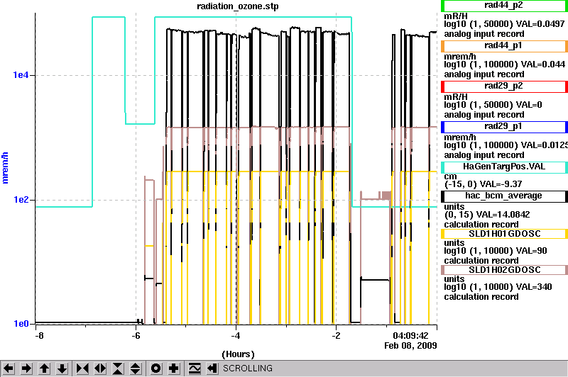Click the mrem/h y-axis label

(5, 168)
